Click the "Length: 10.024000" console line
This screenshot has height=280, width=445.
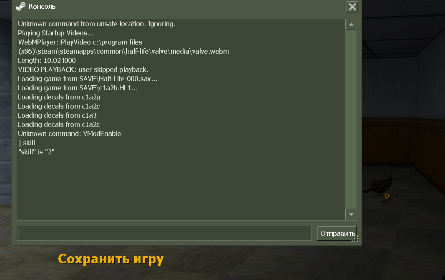(x=47, y=60)
